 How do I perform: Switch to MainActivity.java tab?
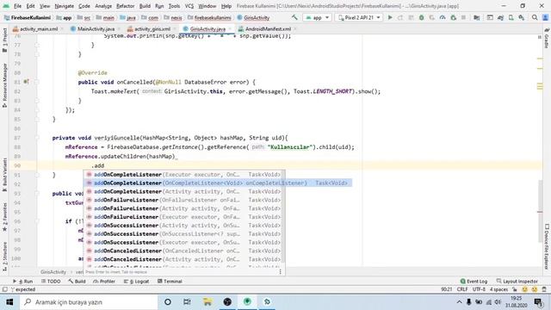96,28
